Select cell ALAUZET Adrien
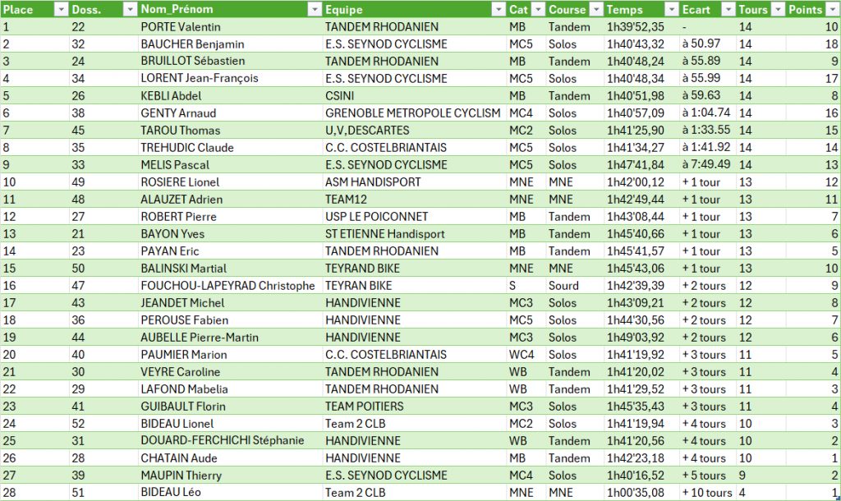841x501 pixels. click(231, 199)
